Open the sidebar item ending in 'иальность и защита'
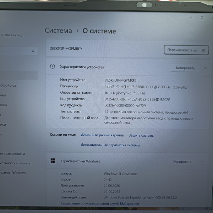This screenshot has width=213, height=213. [15, 163]
